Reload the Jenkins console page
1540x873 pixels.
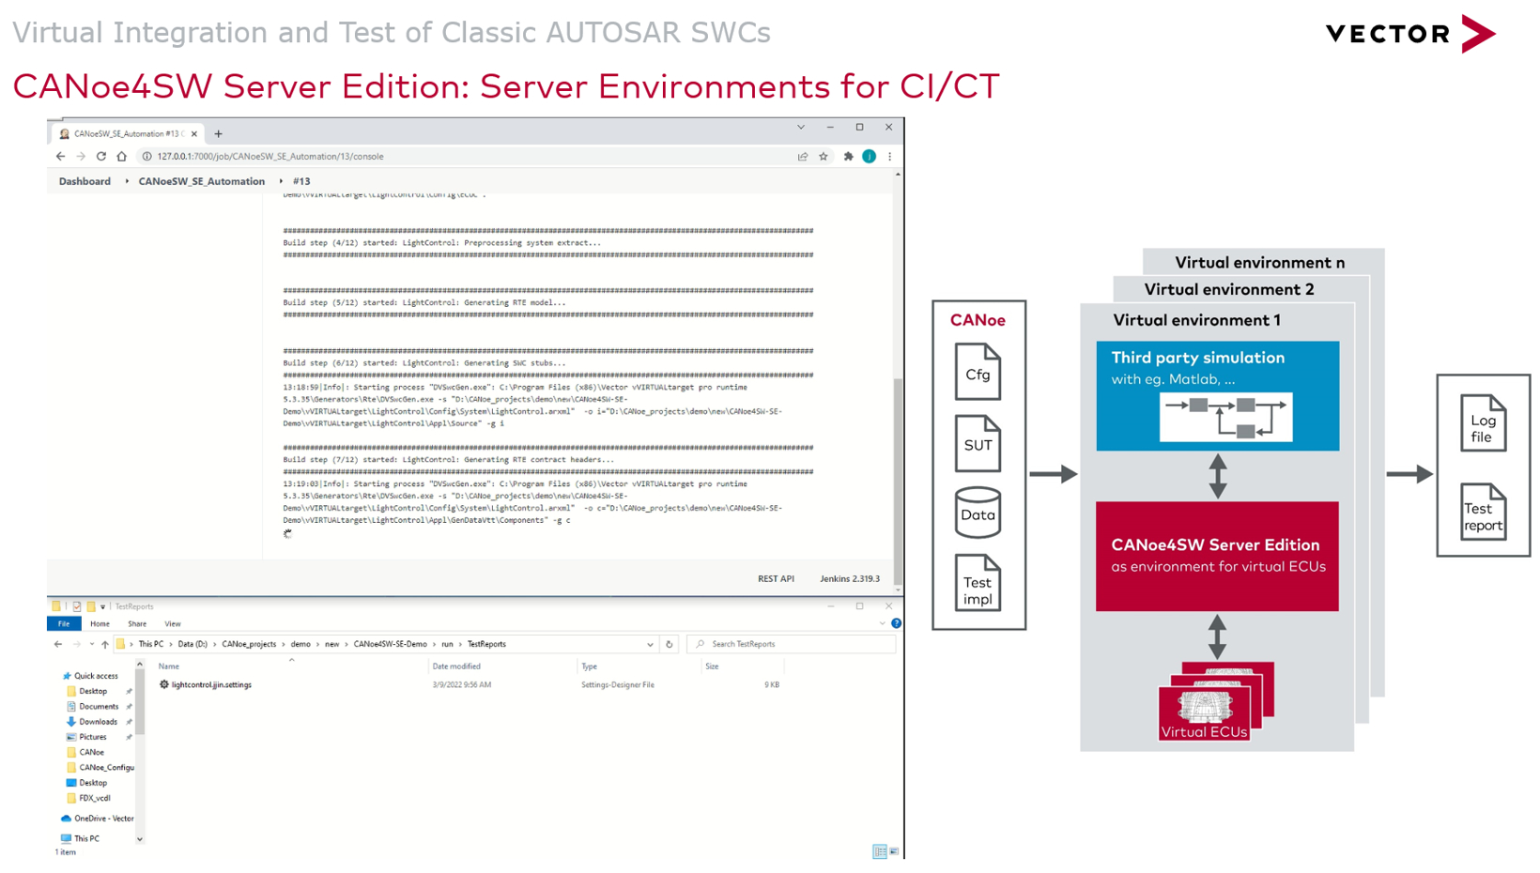coord(101,157)
